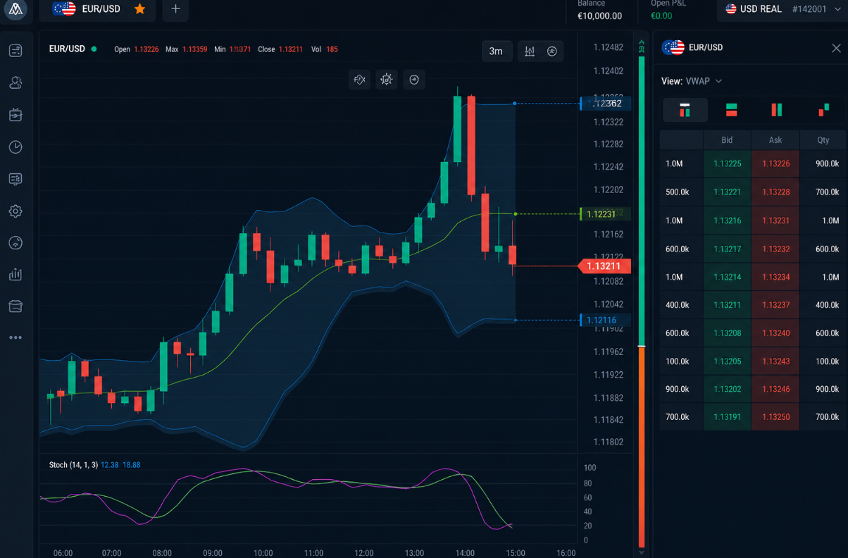Click the orange portion of sentiment bar
This screenshot has height=558, width=848.
(642, 447)
